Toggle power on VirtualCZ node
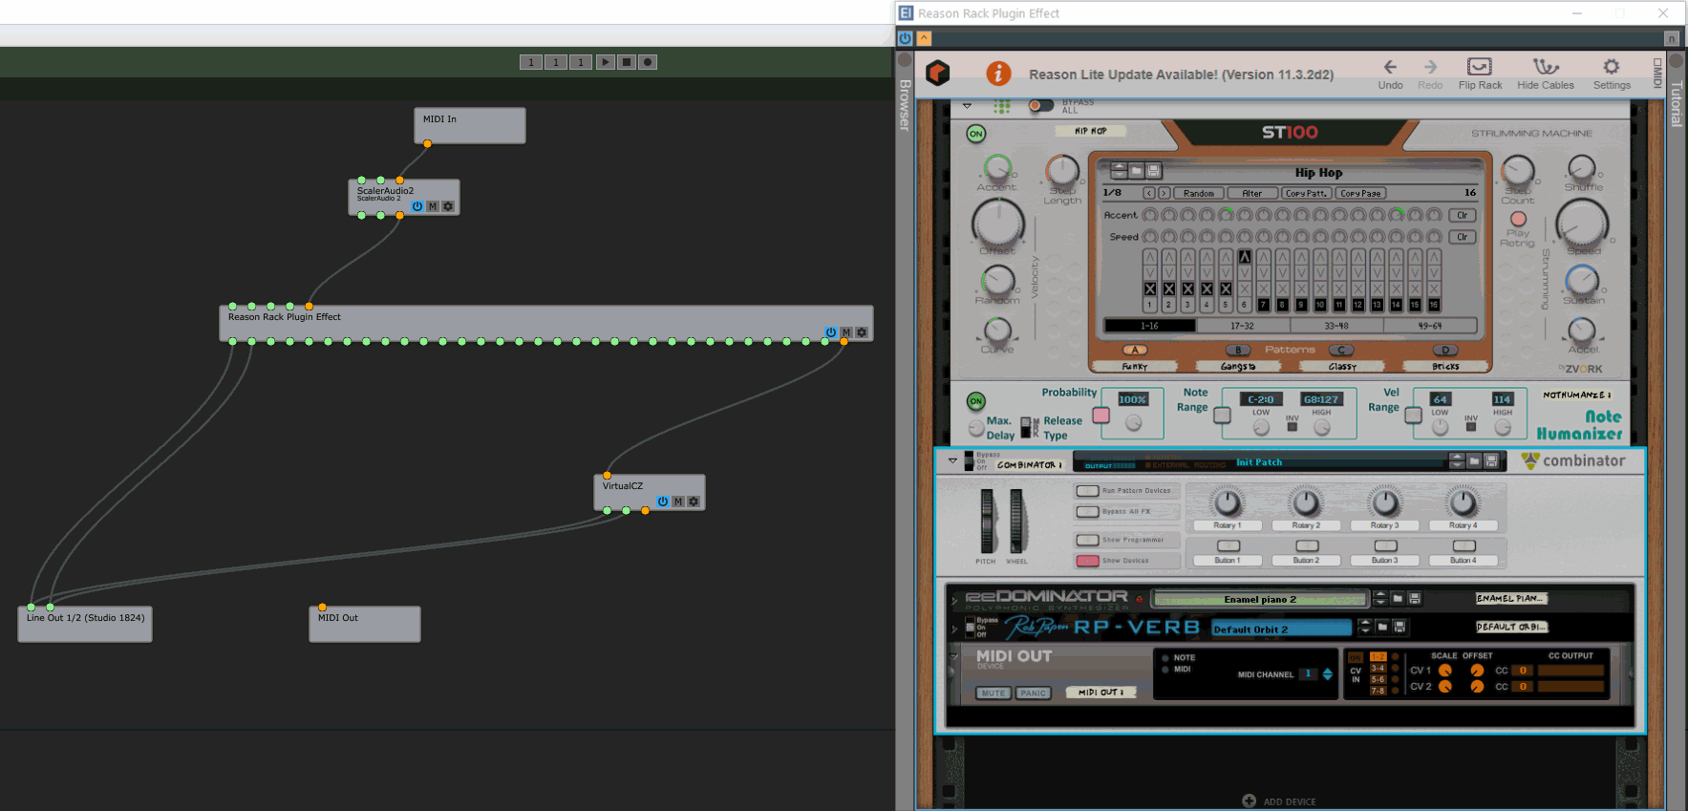Screen dimensions: 1688x811 pyautogui.click(x=663, y=502)
